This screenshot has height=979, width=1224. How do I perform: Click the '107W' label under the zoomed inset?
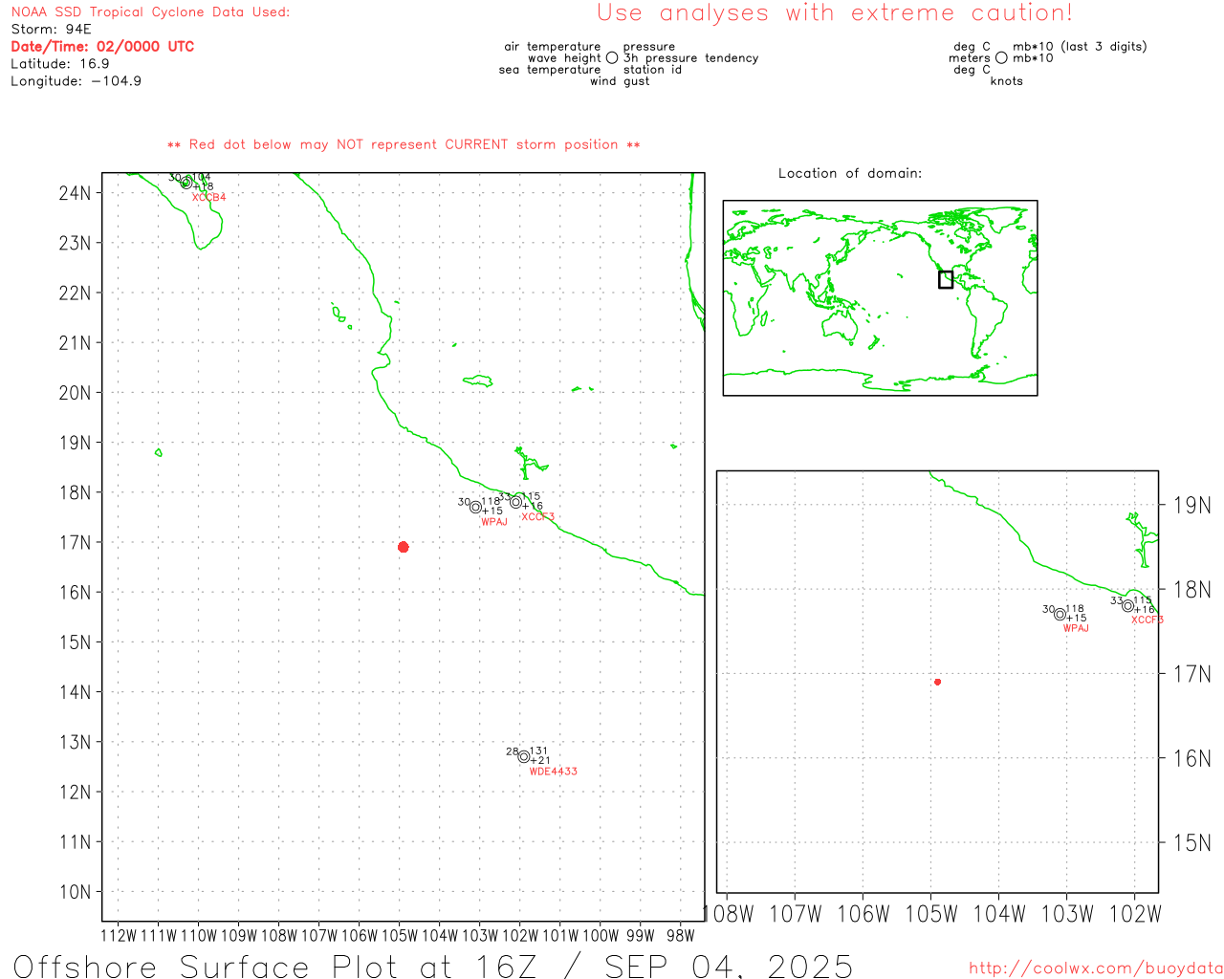pos(796,915)
